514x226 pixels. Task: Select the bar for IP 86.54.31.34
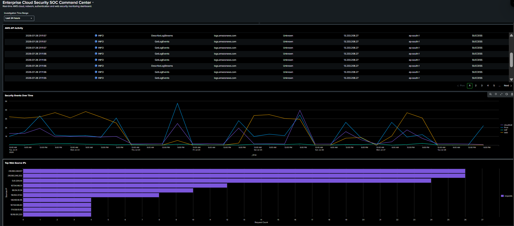pyautogui.click(x=108, y=190)
